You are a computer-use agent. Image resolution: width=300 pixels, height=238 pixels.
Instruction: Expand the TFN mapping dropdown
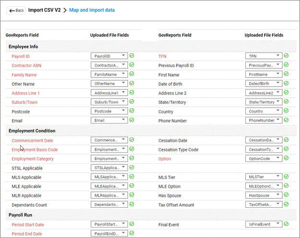(263, 56)
